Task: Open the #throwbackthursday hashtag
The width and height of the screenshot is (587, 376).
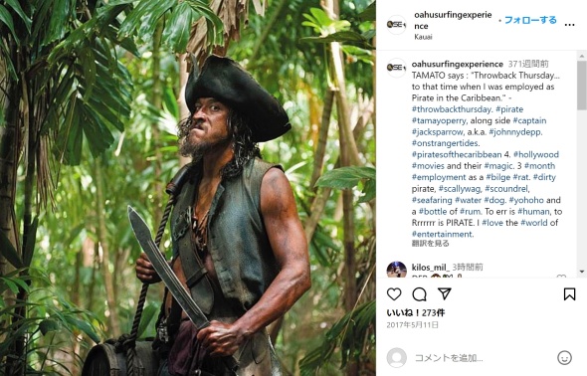Action: tap(452, 109)
